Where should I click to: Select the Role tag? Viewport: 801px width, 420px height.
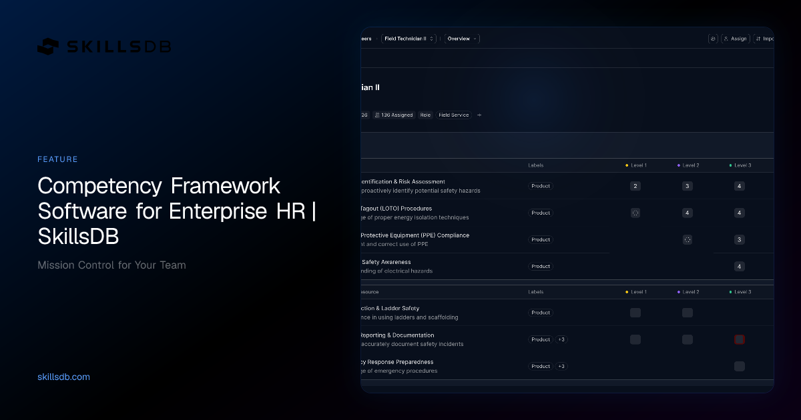(425, 115)
